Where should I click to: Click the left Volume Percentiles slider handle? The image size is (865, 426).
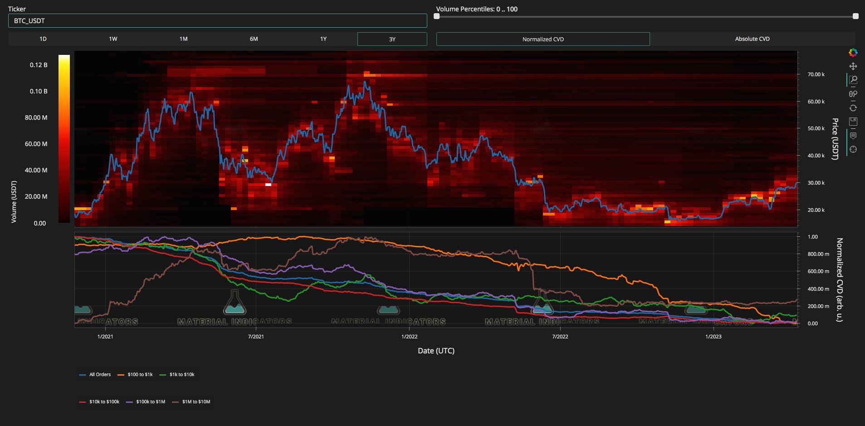click(x=437, y=16)
